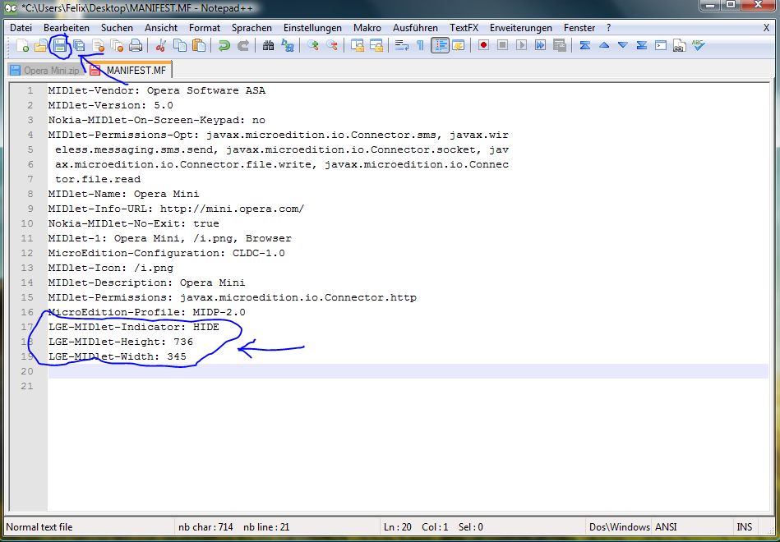The image size is (780, 542).
Task: Select the MANIFEST.MF tab
Action: [x=129, y=70]
